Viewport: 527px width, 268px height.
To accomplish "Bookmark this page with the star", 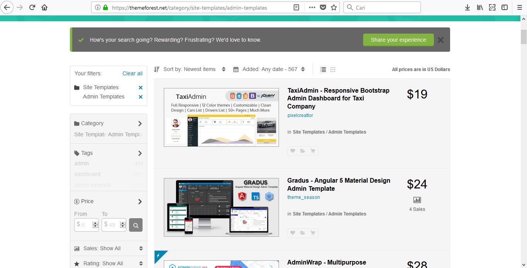I will point(334,7).
